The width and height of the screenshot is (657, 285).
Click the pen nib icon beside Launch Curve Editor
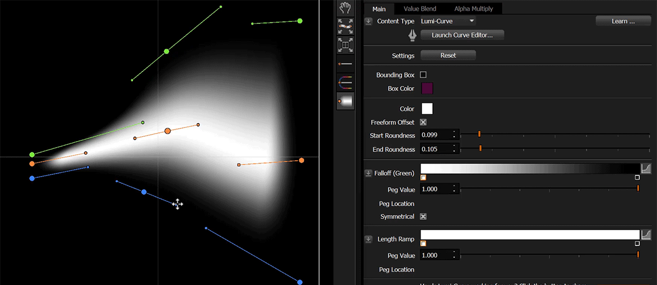(412, 35)
